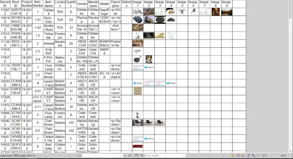Click the Image 9 column header

[227, 4]
